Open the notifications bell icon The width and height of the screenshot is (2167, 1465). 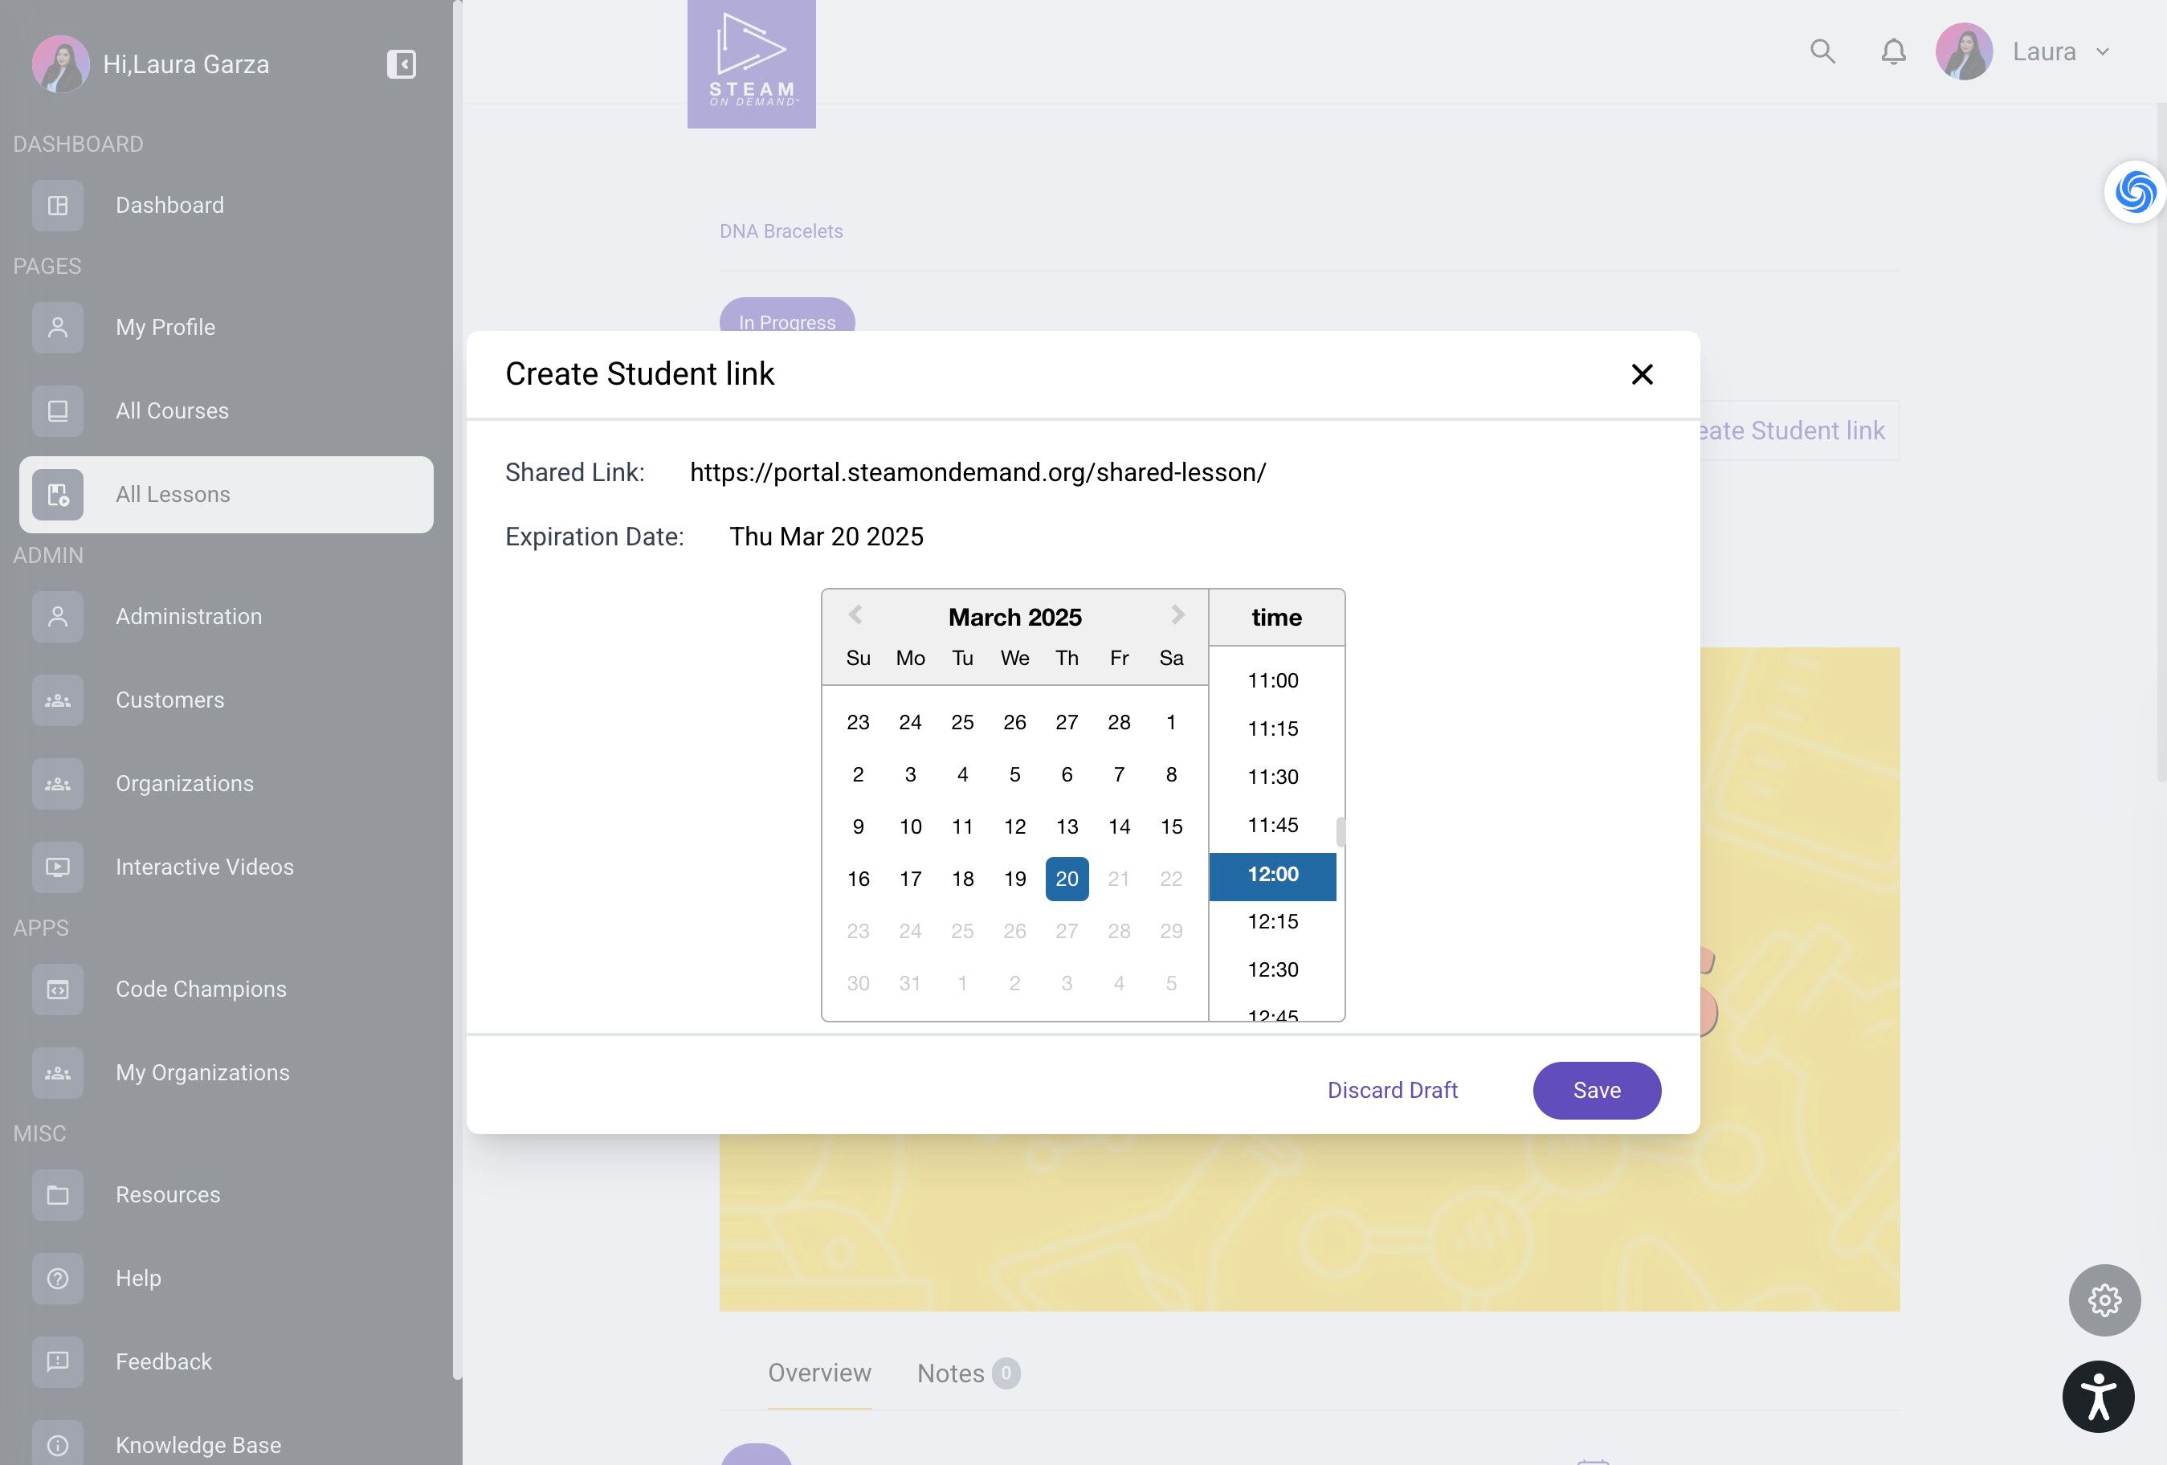tap(1893, 51)
